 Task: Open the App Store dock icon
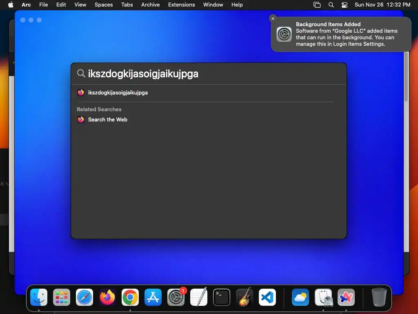coord(153,297)
